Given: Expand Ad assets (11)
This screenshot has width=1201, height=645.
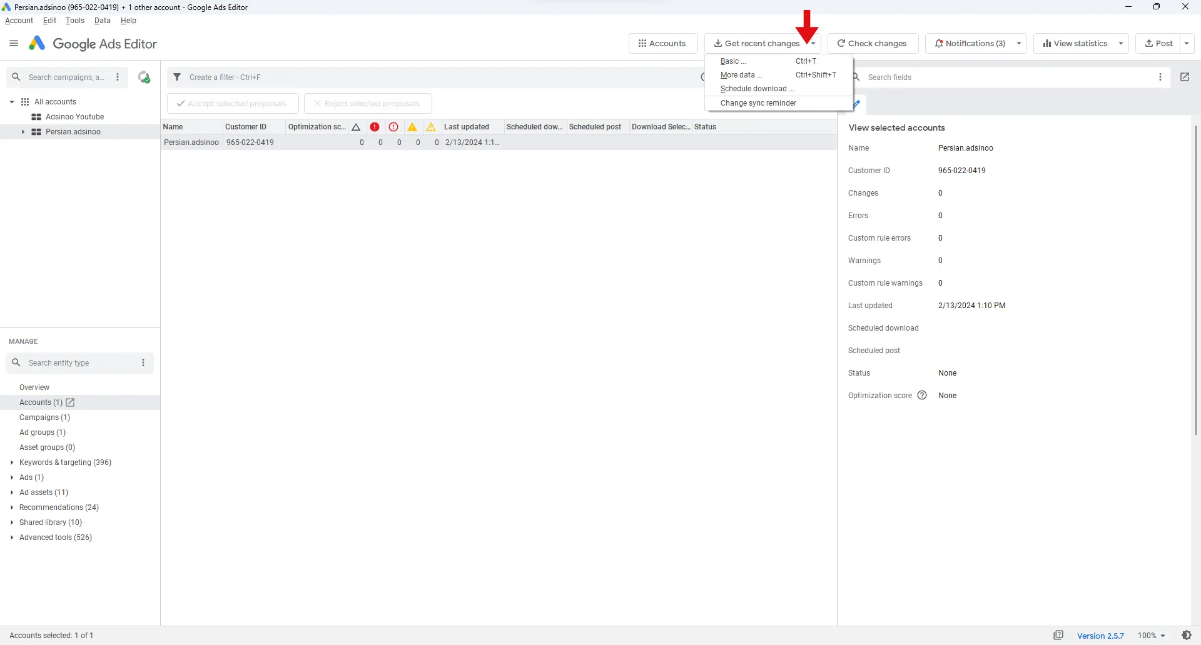Looking at the screenshot, I should [x=12, y=492].
